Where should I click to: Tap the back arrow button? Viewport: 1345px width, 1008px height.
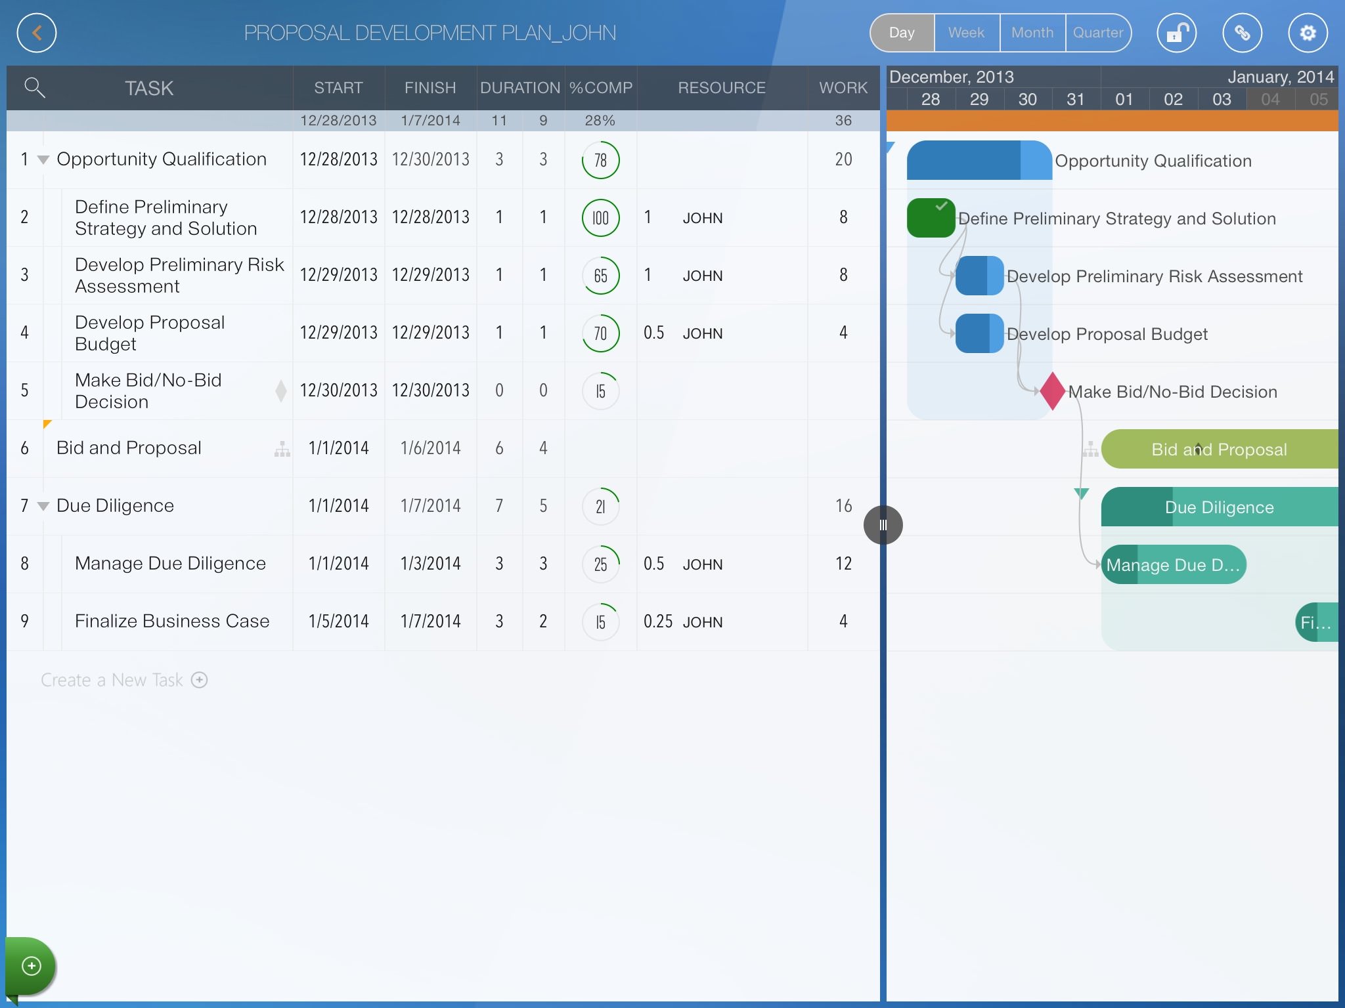pyautogui.click(x=37, y=33)
